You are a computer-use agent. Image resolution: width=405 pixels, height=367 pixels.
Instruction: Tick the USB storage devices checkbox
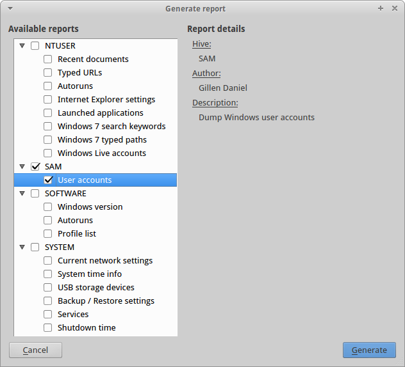tap(48, 287)
